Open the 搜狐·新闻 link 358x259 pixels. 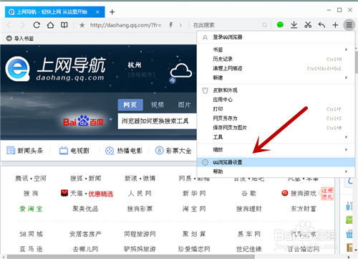coord(85,179)
